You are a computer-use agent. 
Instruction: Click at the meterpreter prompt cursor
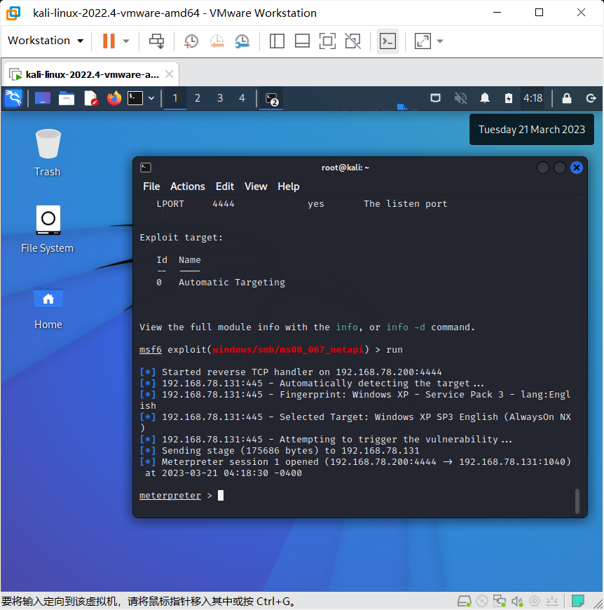point(221,495)
